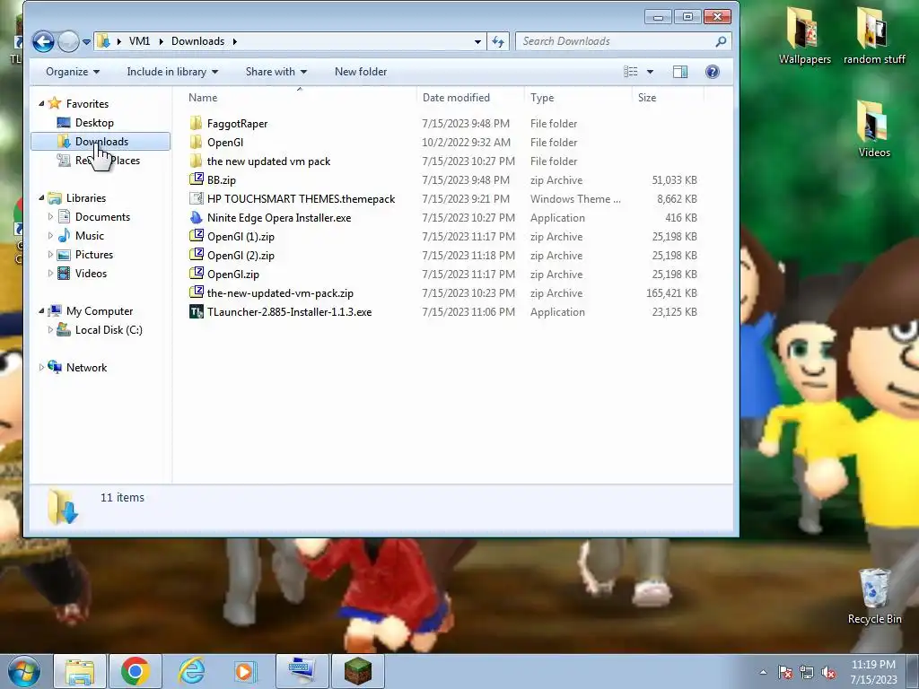919x689 pixels.
Task: Open the address bar history dropdown
Action: [477, 41]
